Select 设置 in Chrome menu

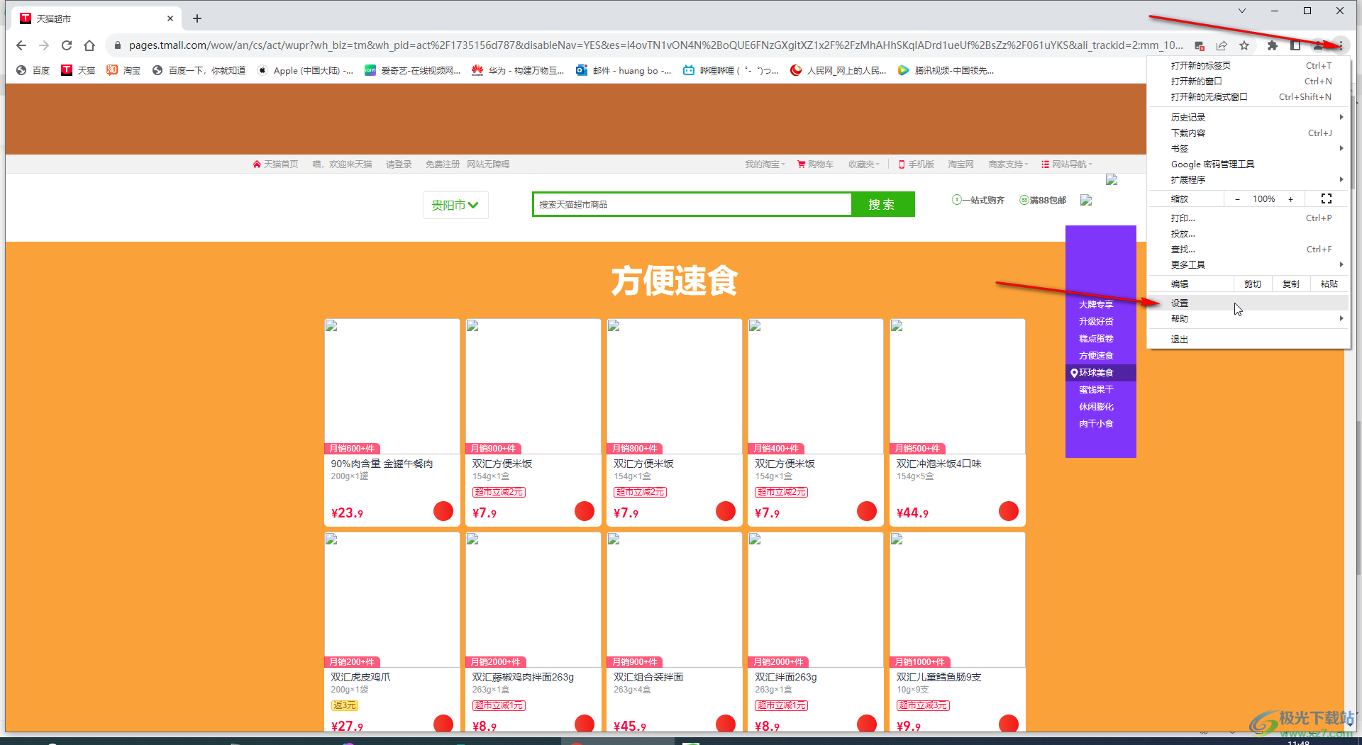click(1249, 303)
